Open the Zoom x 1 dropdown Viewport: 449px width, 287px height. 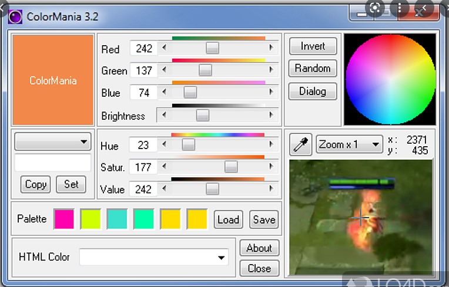(x=349, y=144)
